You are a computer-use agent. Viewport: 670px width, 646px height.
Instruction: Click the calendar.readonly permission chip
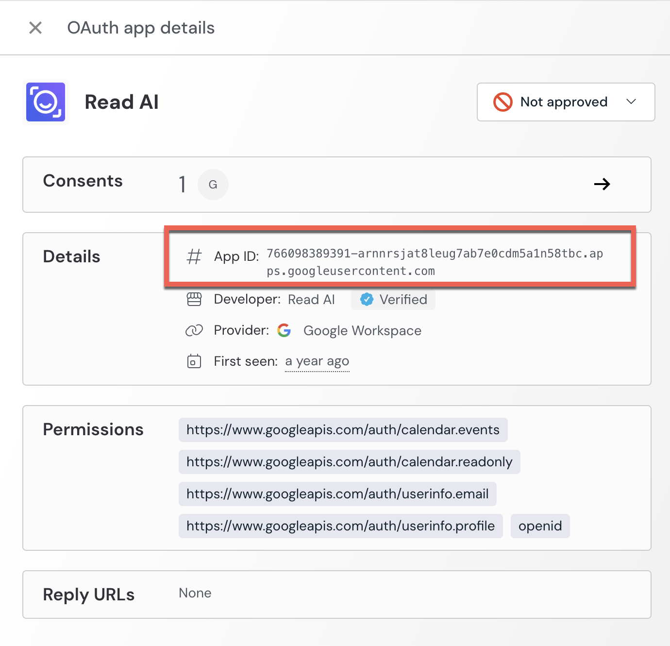(350, 462)
